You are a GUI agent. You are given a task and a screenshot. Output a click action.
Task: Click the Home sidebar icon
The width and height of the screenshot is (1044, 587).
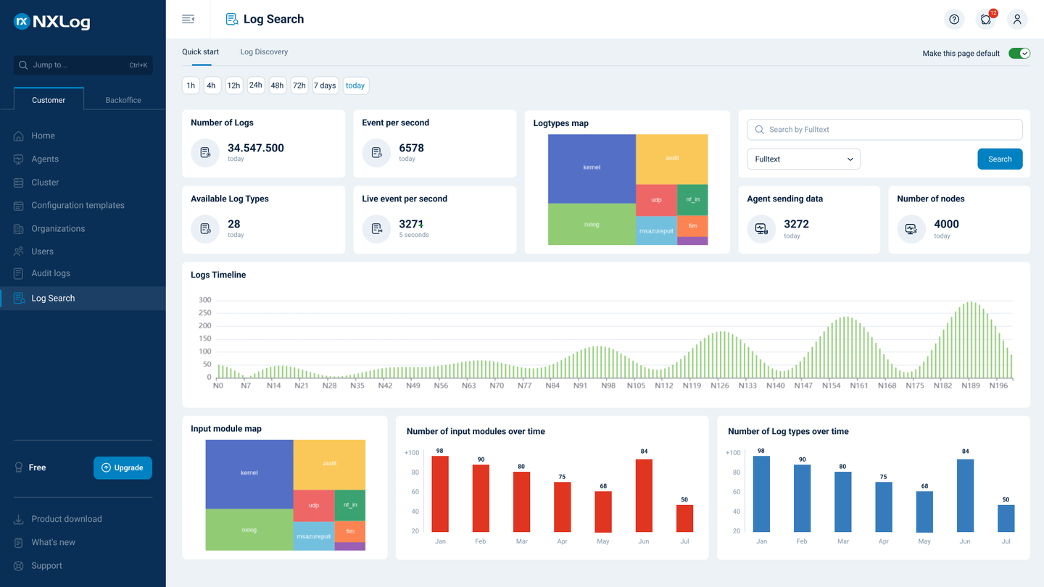[19, 136]
